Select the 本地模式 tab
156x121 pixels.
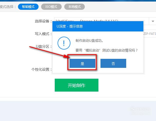[75, 7]
